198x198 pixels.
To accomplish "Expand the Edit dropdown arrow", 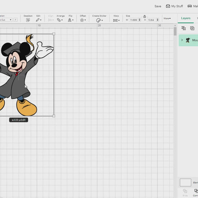I will [x=41, y=20].
